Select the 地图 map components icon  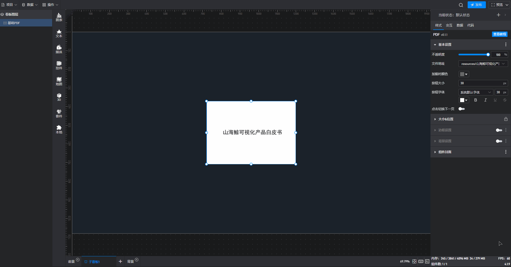[59, 81]
